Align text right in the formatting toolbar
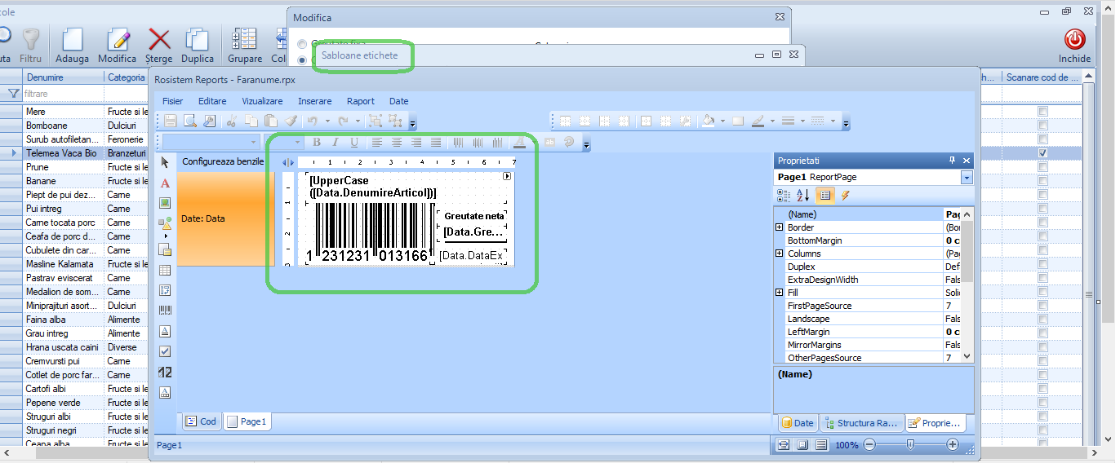Screen dimensions: 1120x463 [x=416, y=142]
